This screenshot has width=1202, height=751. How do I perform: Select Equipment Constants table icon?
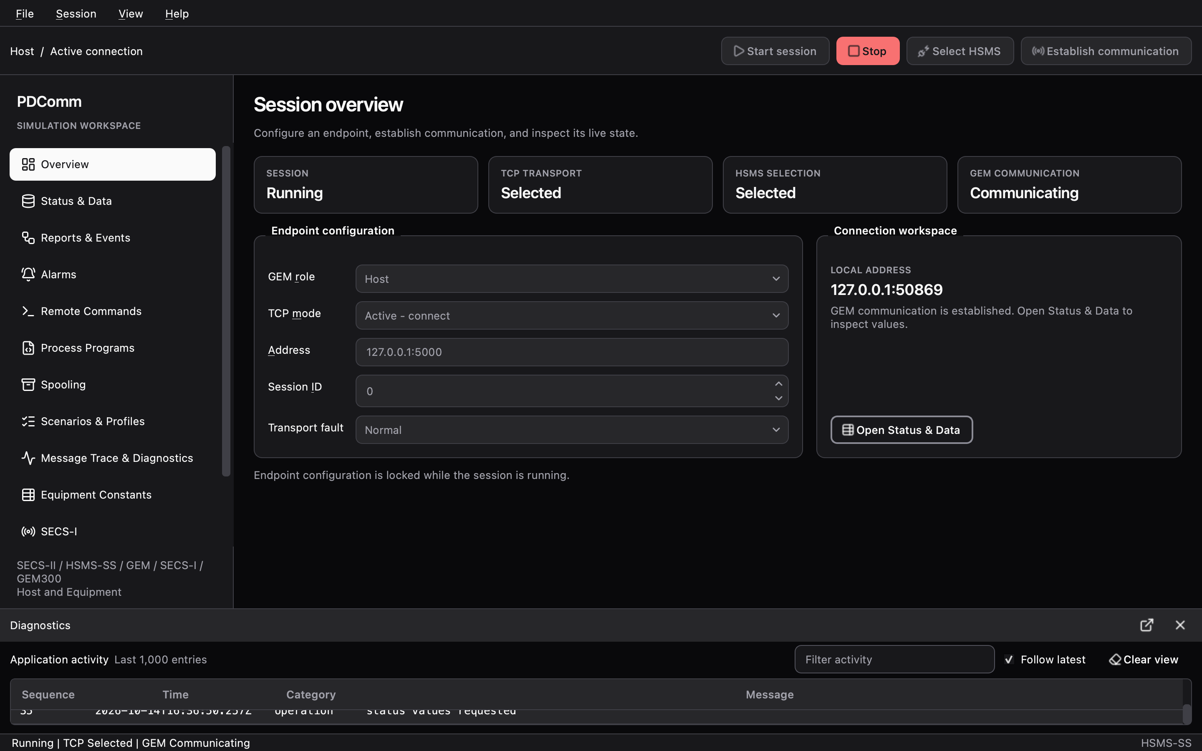pyautogui.click(x=28, y=495)
